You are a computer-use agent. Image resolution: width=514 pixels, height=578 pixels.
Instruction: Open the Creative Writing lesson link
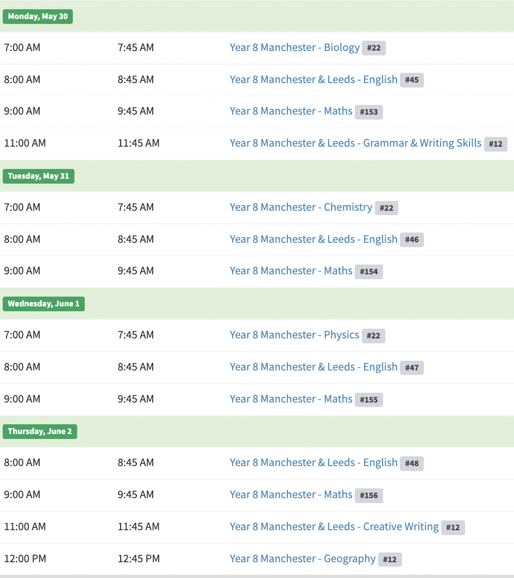[x=334, y=527]
